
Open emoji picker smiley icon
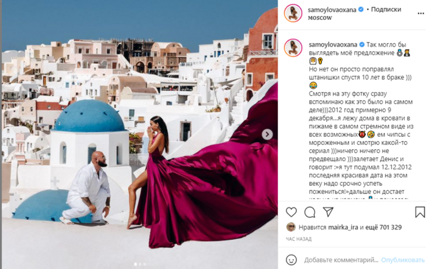(x=291, y=260)
